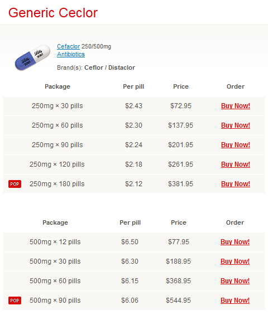268x315 pixels.
Task: Click the blue and white capsule image
Action: click(32, 57)
